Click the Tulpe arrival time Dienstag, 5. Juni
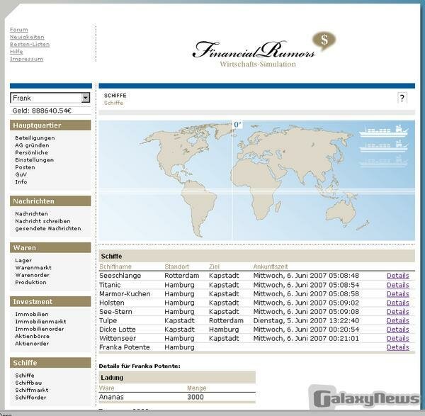This screenshot has width=425, height=416. point(306,320)
